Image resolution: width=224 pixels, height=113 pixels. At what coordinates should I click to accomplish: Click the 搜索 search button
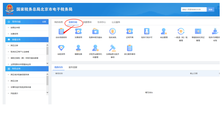[x=210, y=10]
